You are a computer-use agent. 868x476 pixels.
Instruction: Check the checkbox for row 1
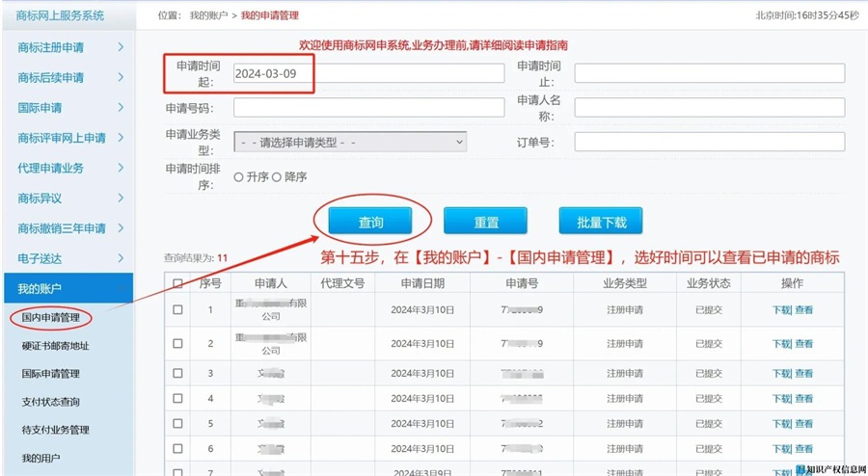[177, 310]
